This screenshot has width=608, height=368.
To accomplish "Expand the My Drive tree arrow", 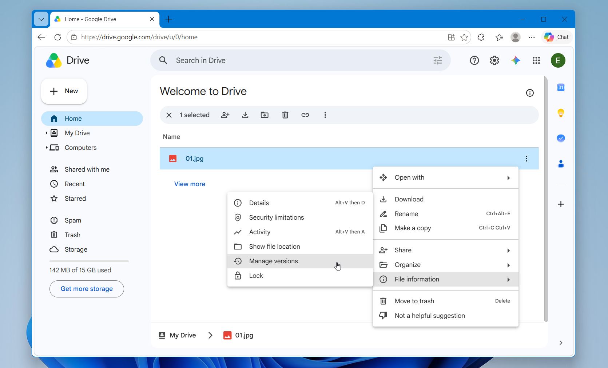I will tap(47, 133).
